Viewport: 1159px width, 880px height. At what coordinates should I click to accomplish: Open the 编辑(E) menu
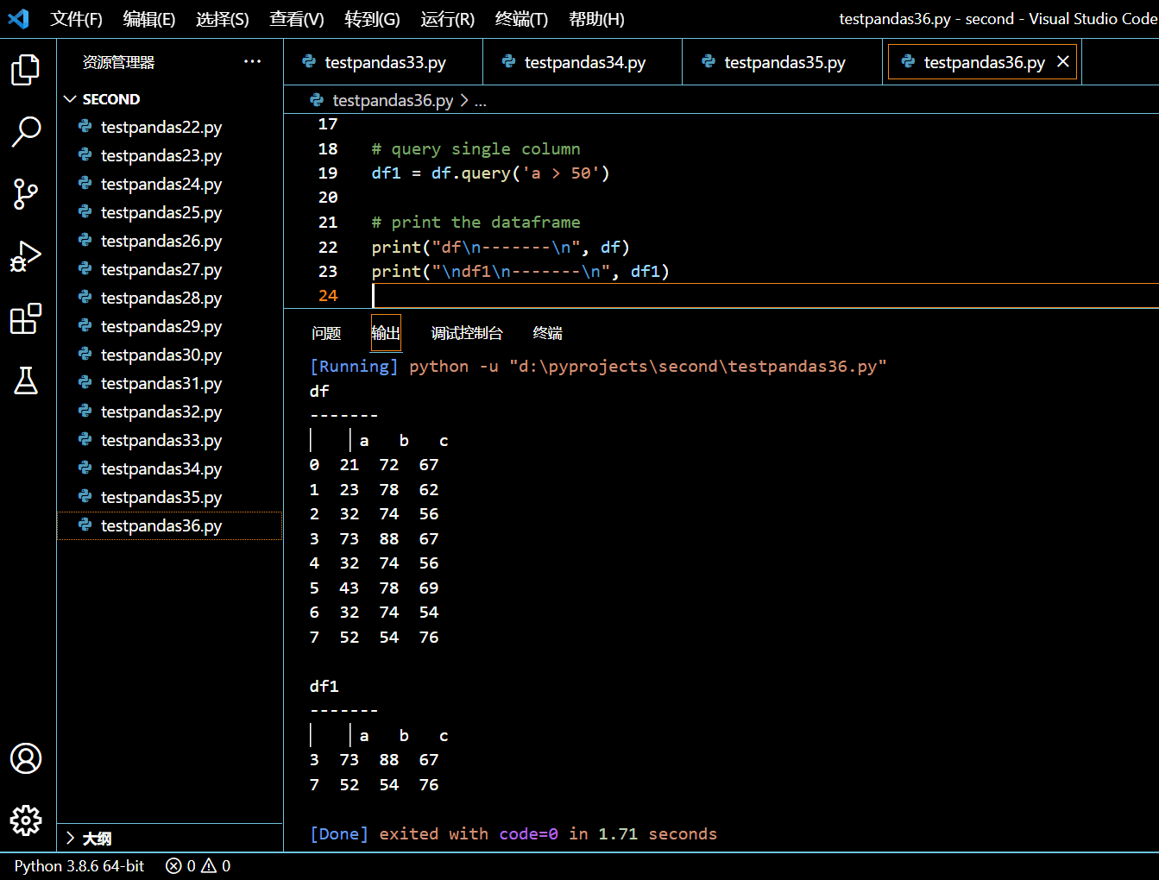(149, 19)
